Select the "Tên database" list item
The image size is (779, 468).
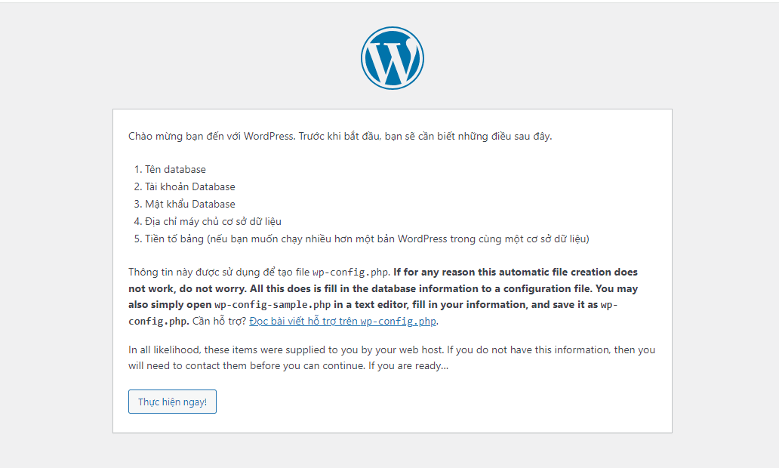click(x=175, y=169)
